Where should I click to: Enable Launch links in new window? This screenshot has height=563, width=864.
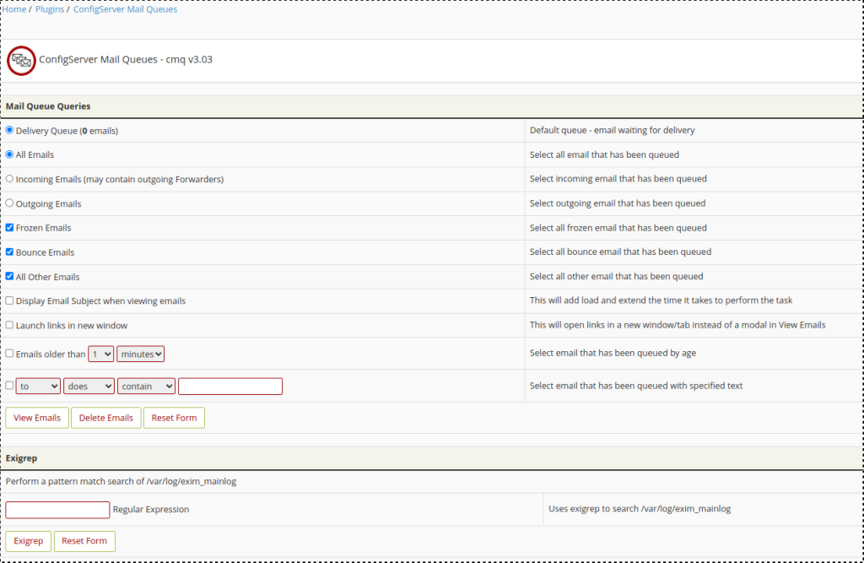click(x=10, y=325)
